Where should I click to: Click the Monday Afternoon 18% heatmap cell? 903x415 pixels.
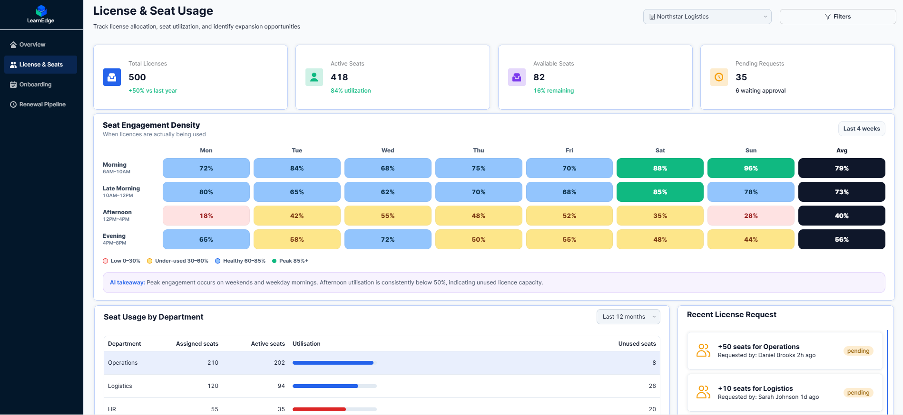206,216
